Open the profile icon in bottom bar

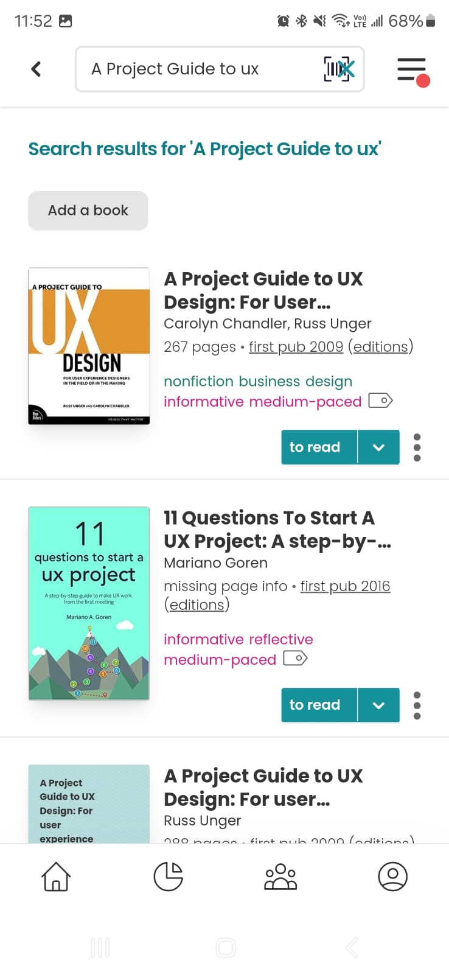pyautogui.click(x=393, y=877)
